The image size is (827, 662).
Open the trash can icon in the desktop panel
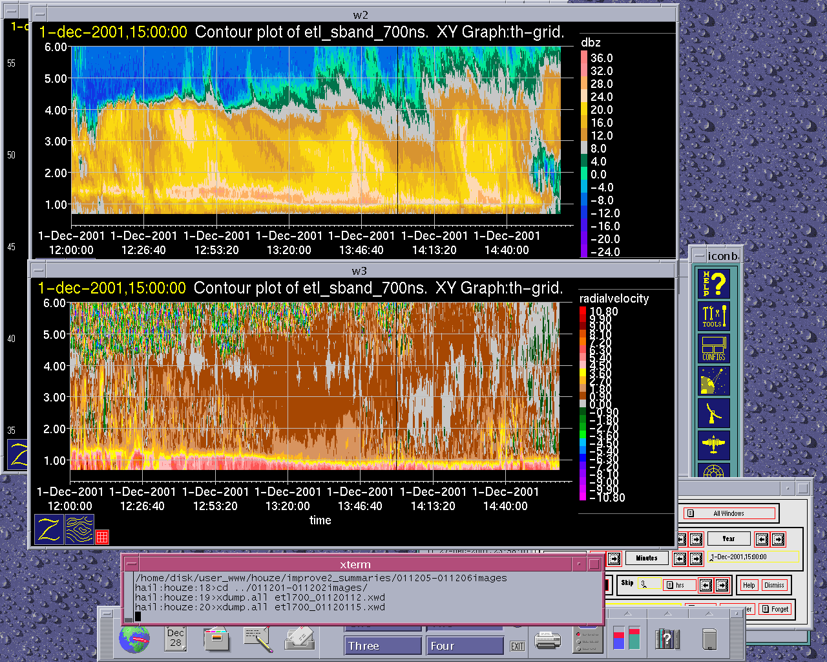[x=709, y=639]
